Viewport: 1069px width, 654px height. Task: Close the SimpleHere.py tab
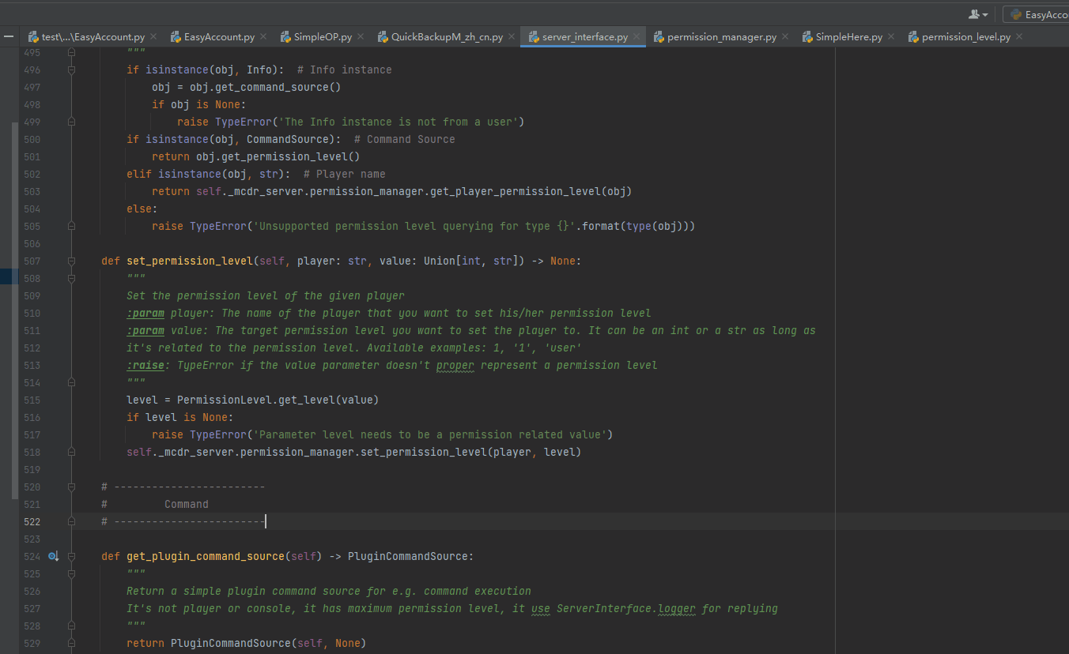point(891,36)
